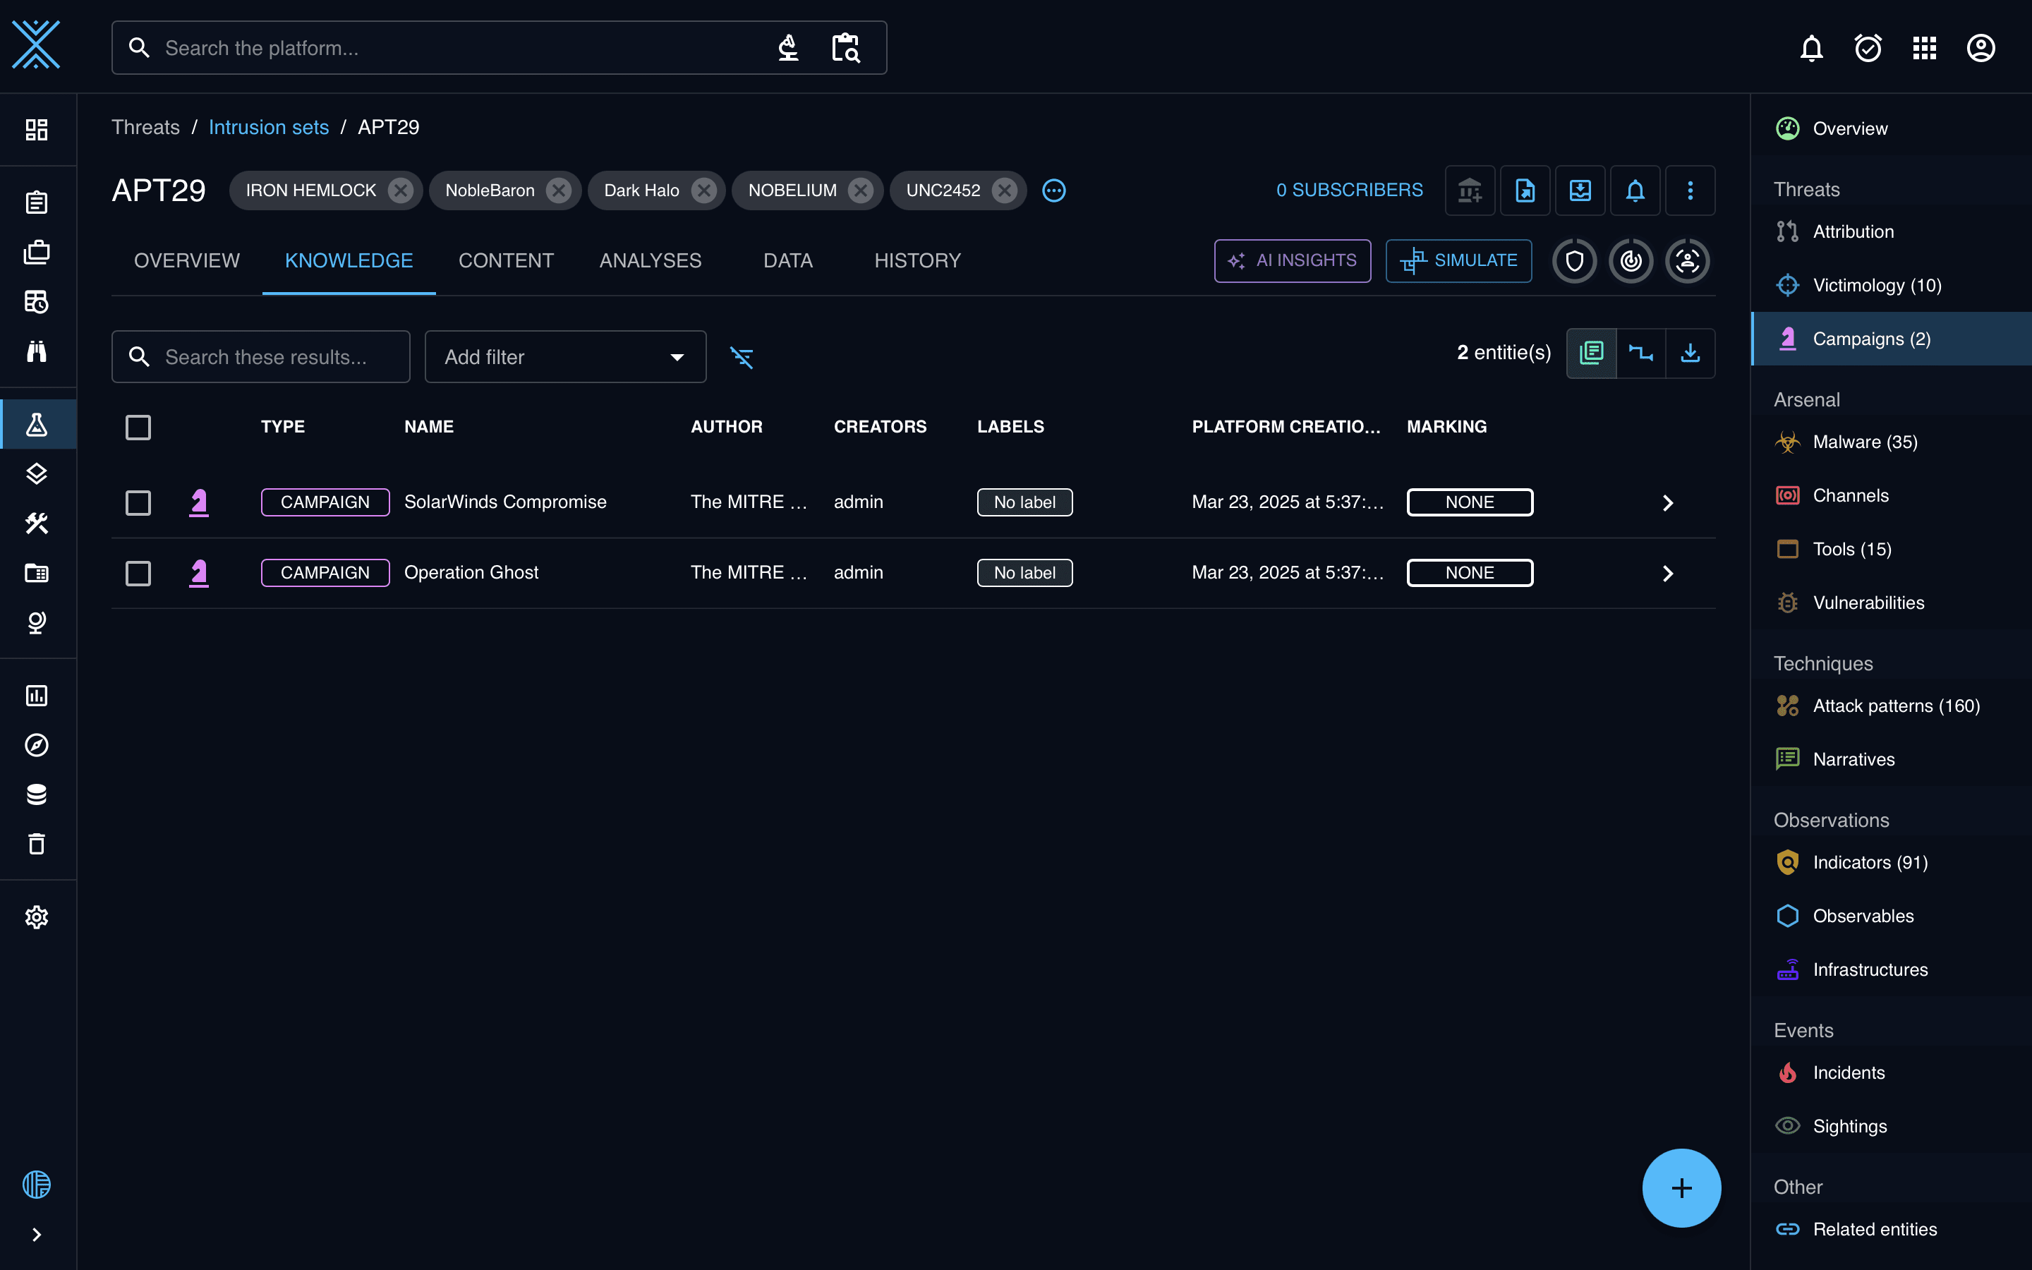Screen dimensions: 2032x1270
Task: Open SolarWinds Compromise row chevron
Action: tap(1668, 502)
